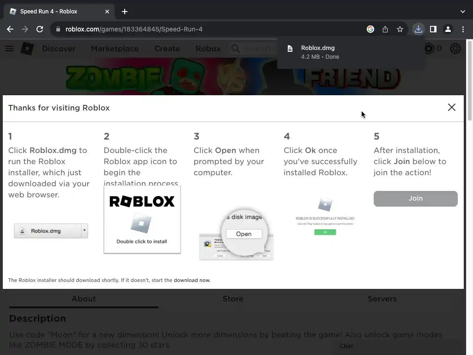
Task: Open a new browser tab
Action: pos(125,12)
